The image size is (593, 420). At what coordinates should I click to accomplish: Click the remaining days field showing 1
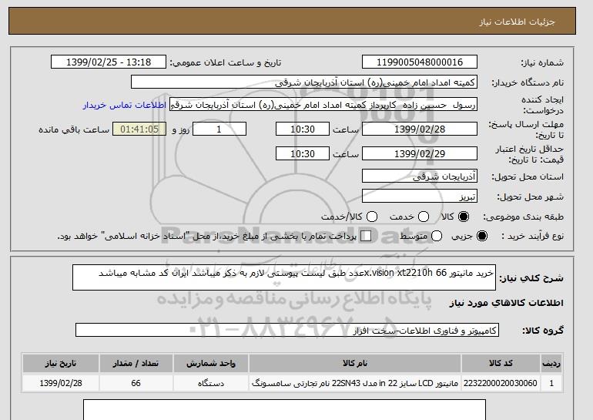coord(219,129)
